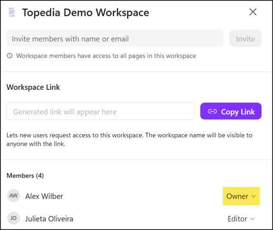Click the Invite button

[x=245, y=38]
